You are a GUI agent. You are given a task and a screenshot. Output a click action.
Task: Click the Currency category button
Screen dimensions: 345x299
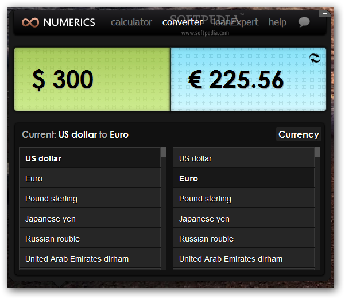tap(299, 134)
